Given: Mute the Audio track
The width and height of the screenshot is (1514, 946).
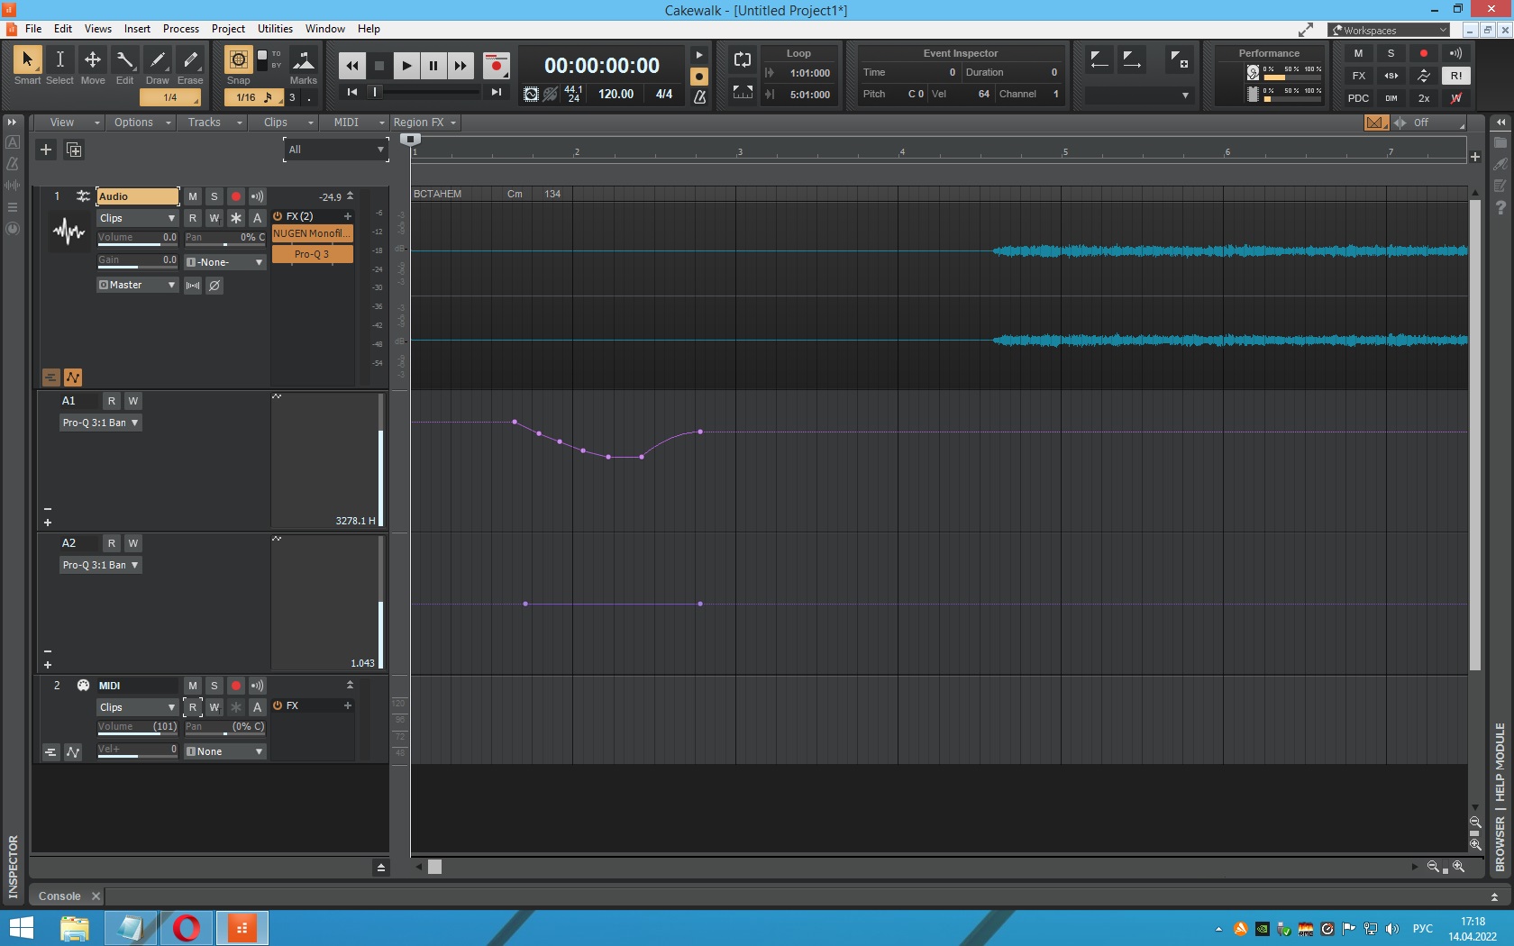Looking at the screenshot, I should [x=193, y=196].
